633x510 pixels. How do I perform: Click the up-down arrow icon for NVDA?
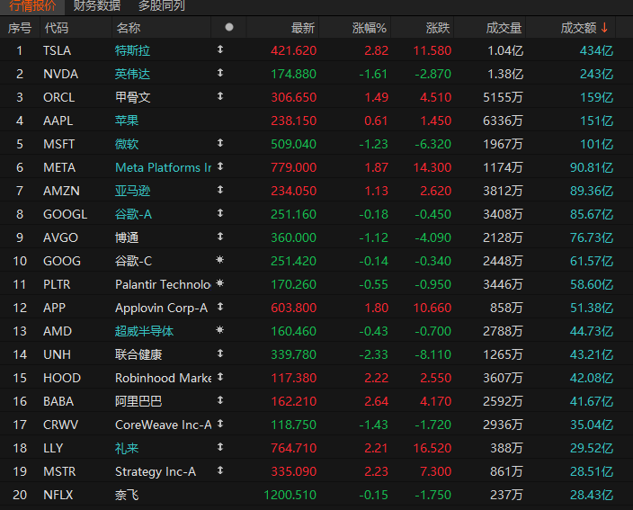(x=220, y=73)
